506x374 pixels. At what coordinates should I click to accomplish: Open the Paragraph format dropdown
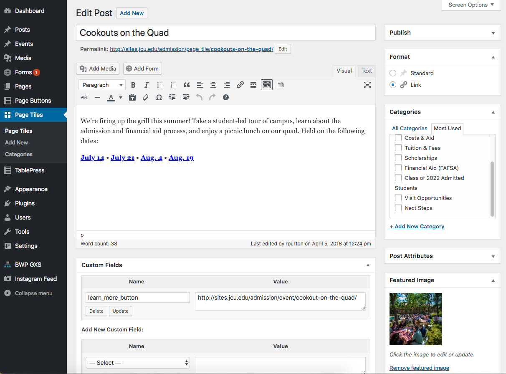point(102,85)
